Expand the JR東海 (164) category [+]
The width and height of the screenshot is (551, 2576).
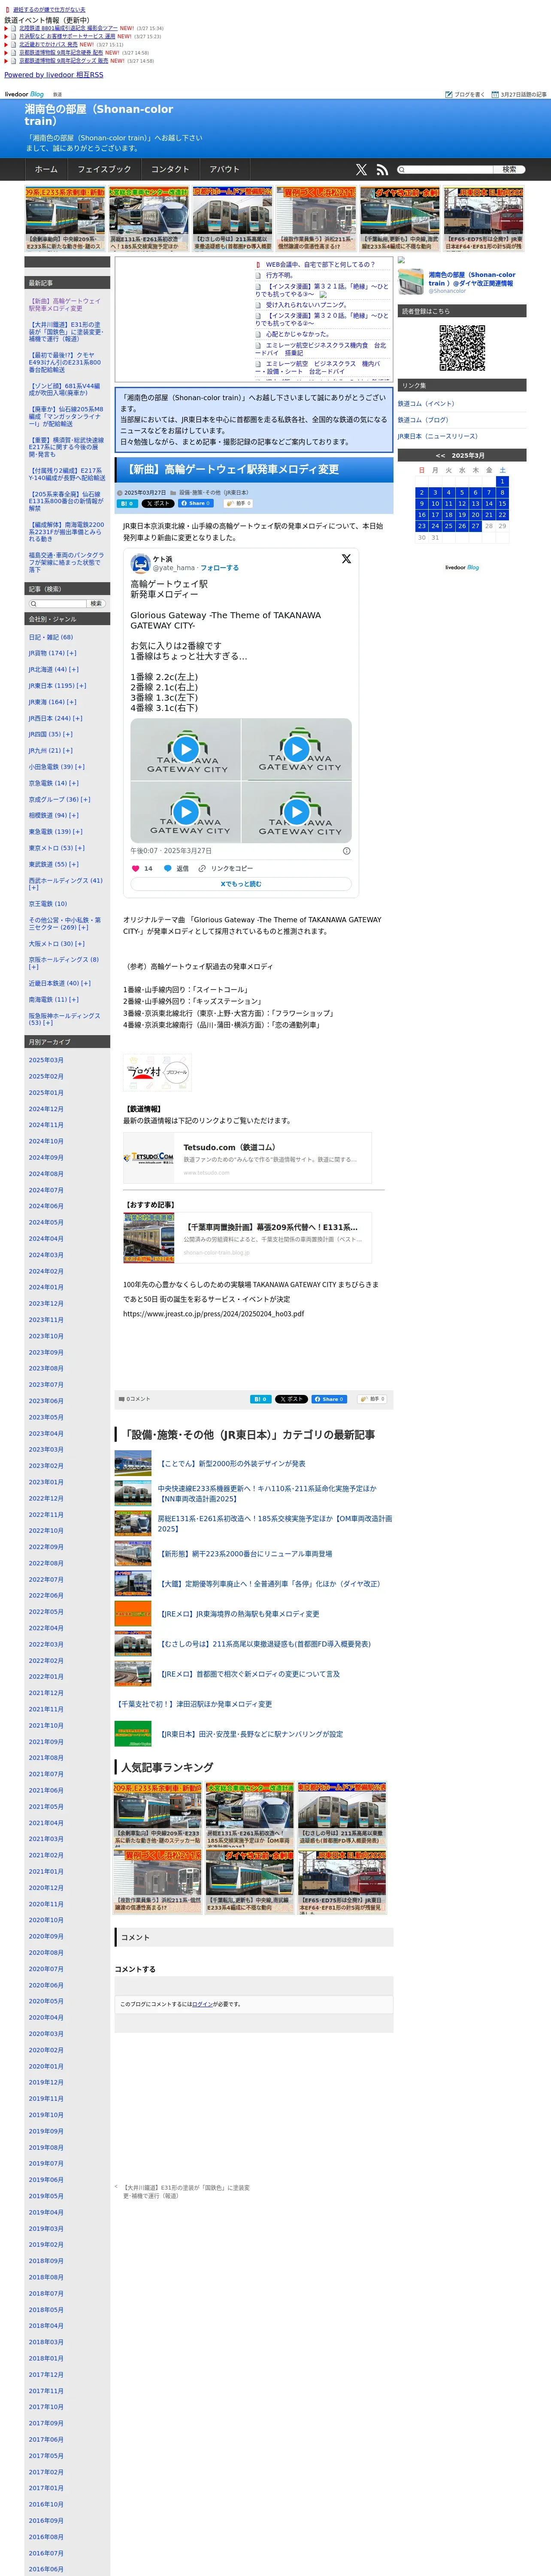click(x=72, y=702)
